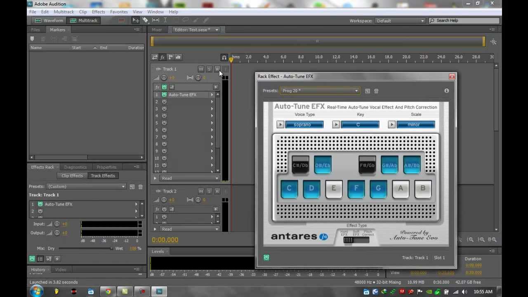Image resolution: width=528 pixels, height=297 pixels.
Task: Toggle Track 1 effects rack power state
Action: click(x=164, y=87)
